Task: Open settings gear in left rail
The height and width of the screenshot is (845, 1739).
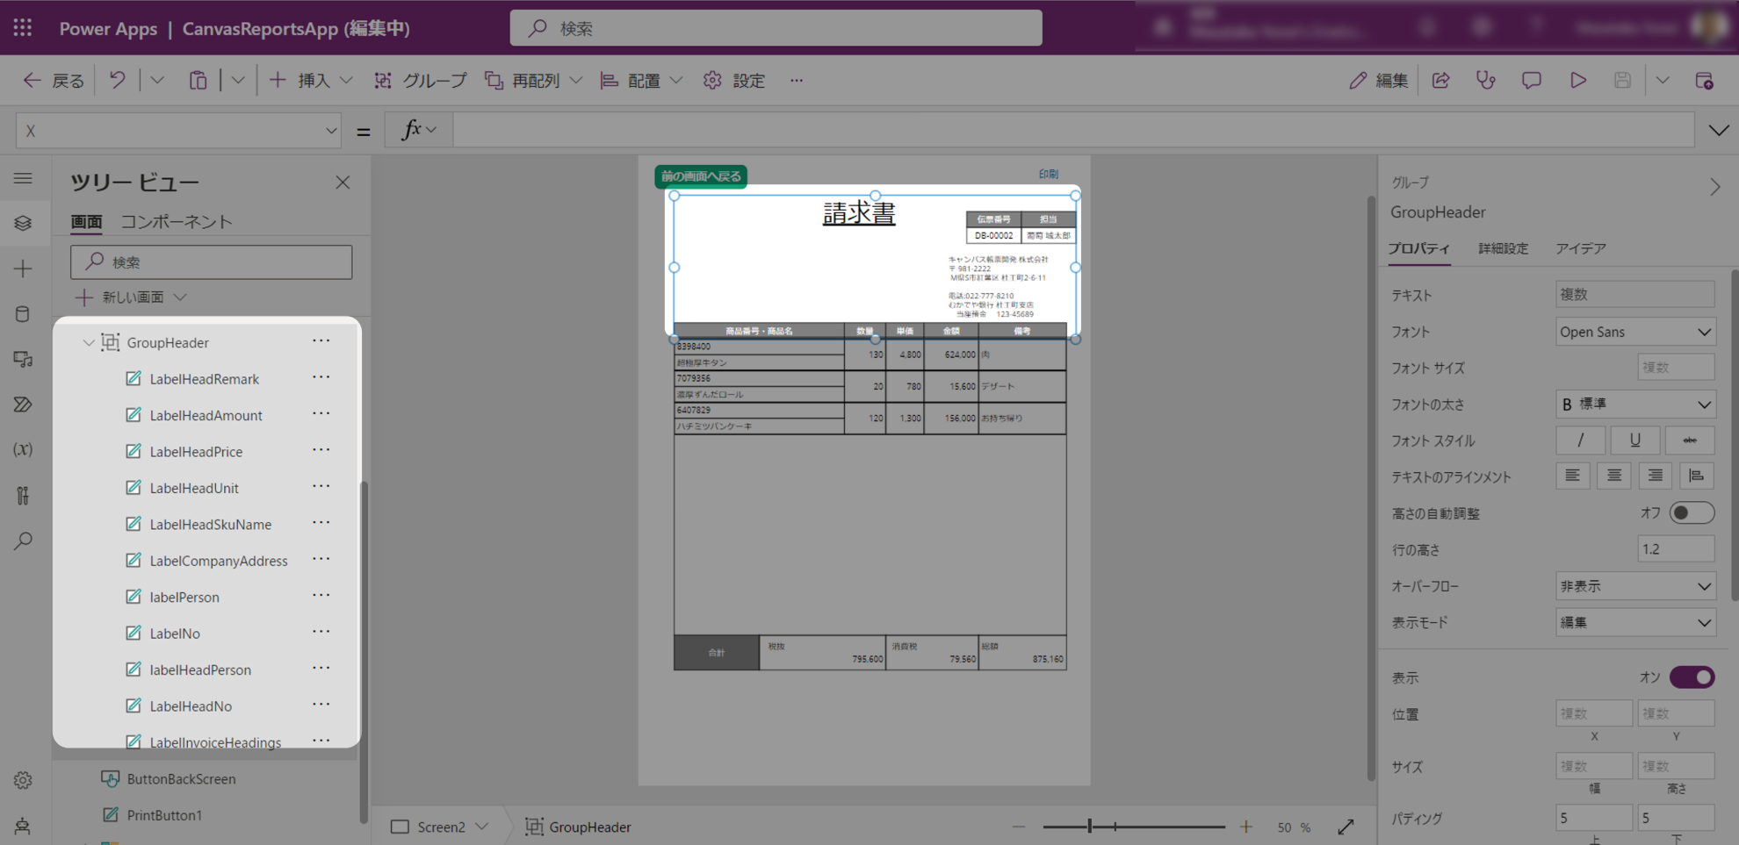Action: point(24,780)
